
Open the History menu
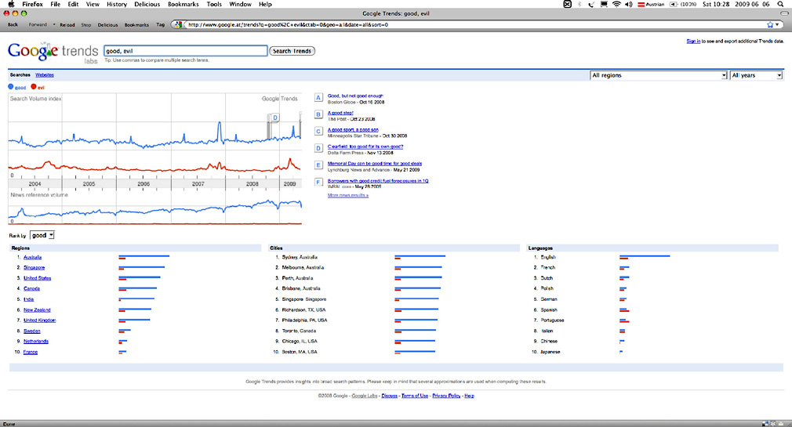pyautogui.click(x=116, y=4)
